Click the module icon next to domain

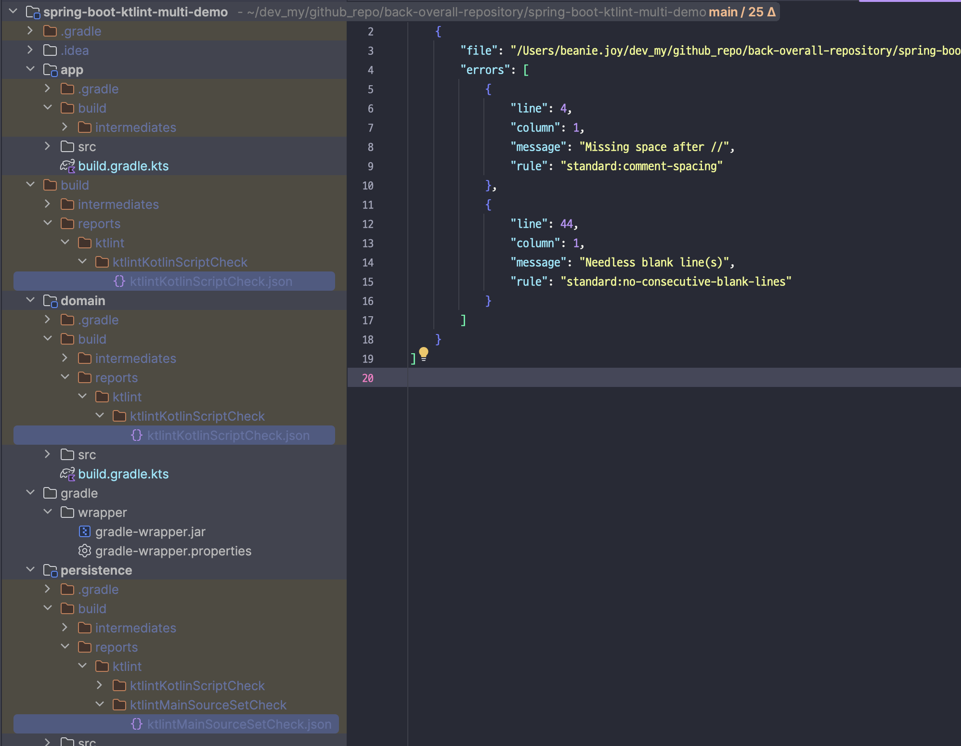(50, 300)
